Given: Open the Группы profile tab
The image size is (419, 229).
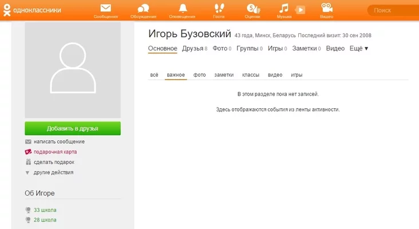Looking at the screenshot, I should pos(247,49).
